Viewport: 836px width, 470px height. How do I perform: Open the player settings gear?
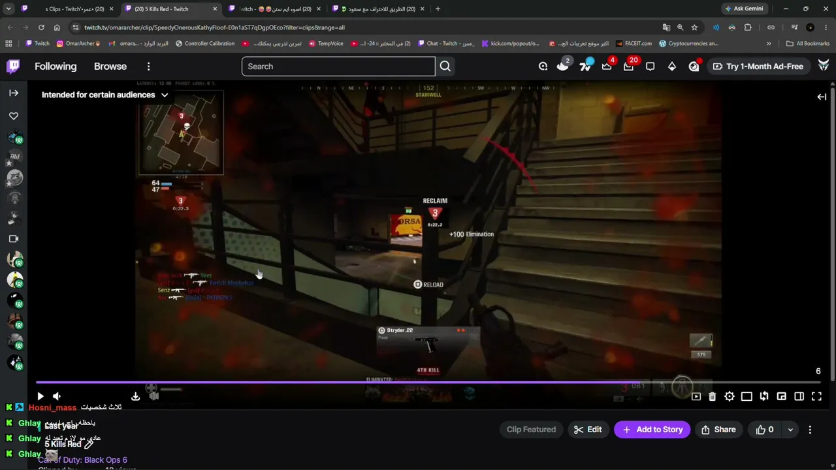730,396
